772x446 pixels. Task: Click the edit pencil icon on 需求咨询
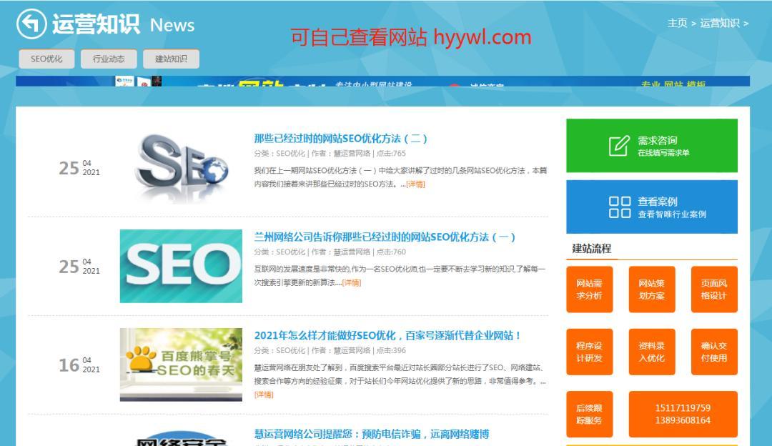pyautogui.click(x=619, y=146)
